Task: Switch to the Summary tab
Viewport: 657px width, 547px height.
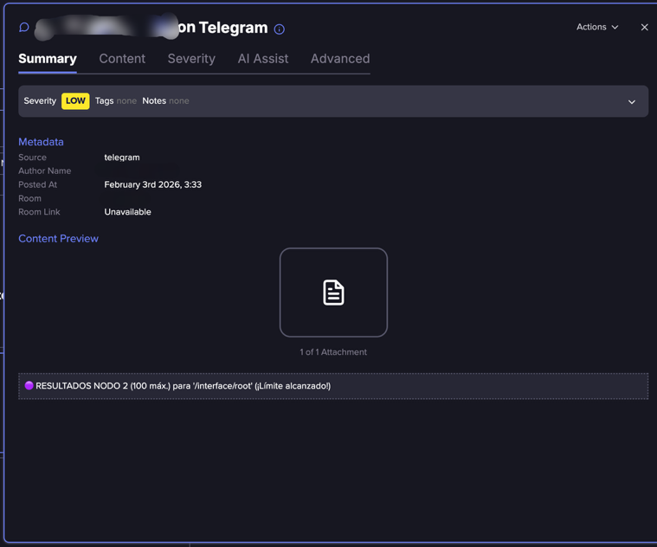Action: pos(48,59)
